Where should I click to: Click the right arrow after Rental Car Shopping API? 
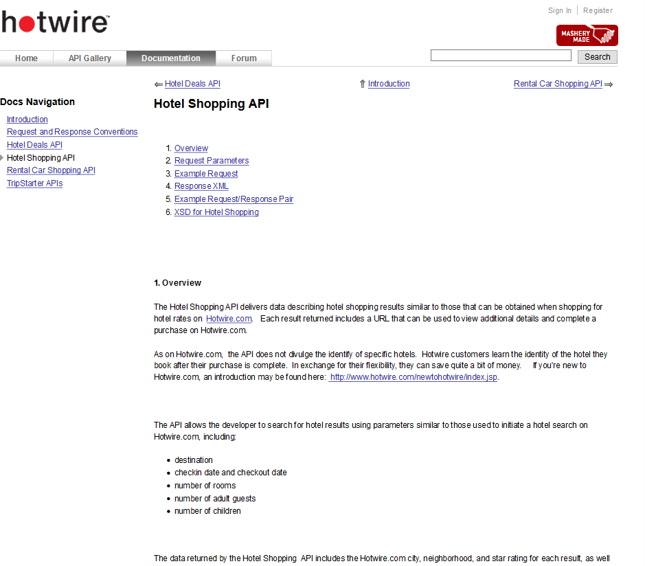pos(609,84)
